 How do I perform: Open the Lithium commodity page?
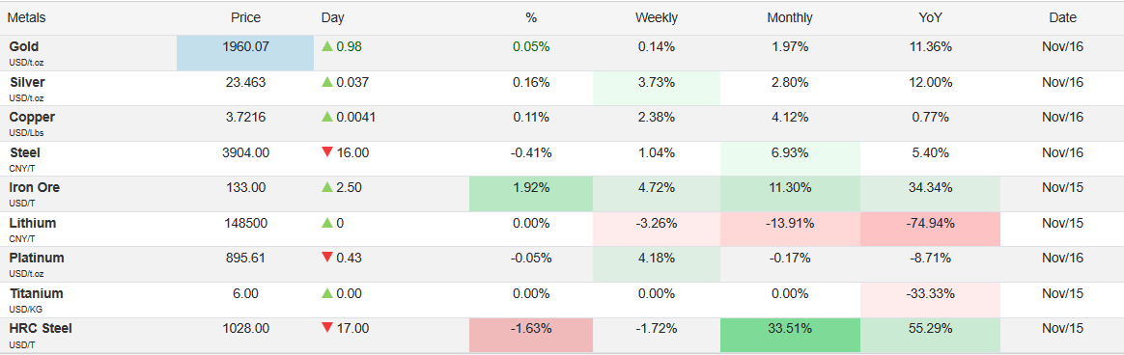(x=32, y=223)
